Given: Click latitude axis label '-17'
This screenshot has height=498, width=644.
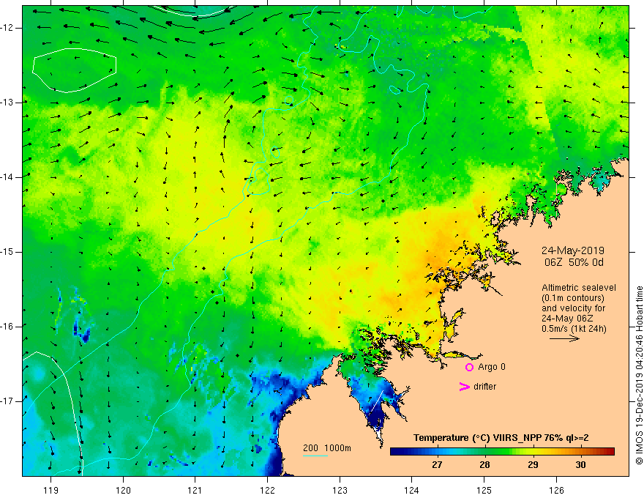Looking at the screenshot, I should tap(8, 401).
